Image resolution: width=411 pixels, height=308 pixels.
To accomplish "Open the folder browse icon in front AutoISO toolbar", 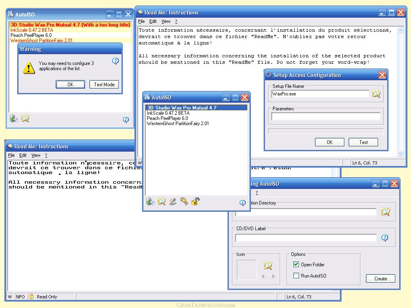I will (x=161, y=201).
